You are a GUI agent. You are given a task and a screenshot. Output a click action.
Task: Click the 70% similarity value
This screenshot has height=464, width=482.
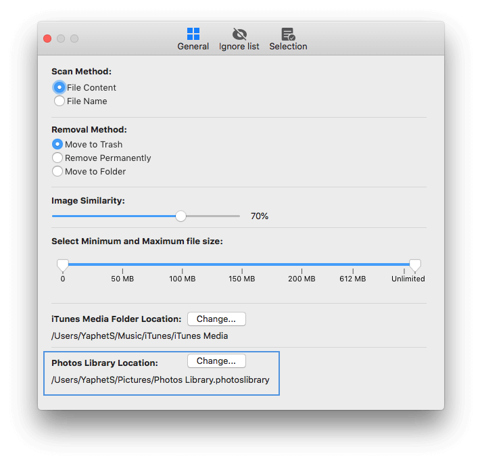pos(260,216)
